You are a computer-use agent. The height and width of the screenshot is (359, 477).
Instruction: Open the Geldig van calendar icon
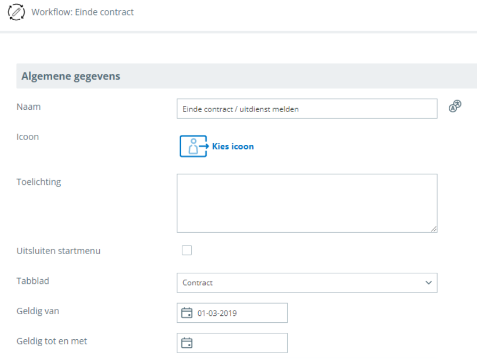pyautogui.click(x=187, y=313)
